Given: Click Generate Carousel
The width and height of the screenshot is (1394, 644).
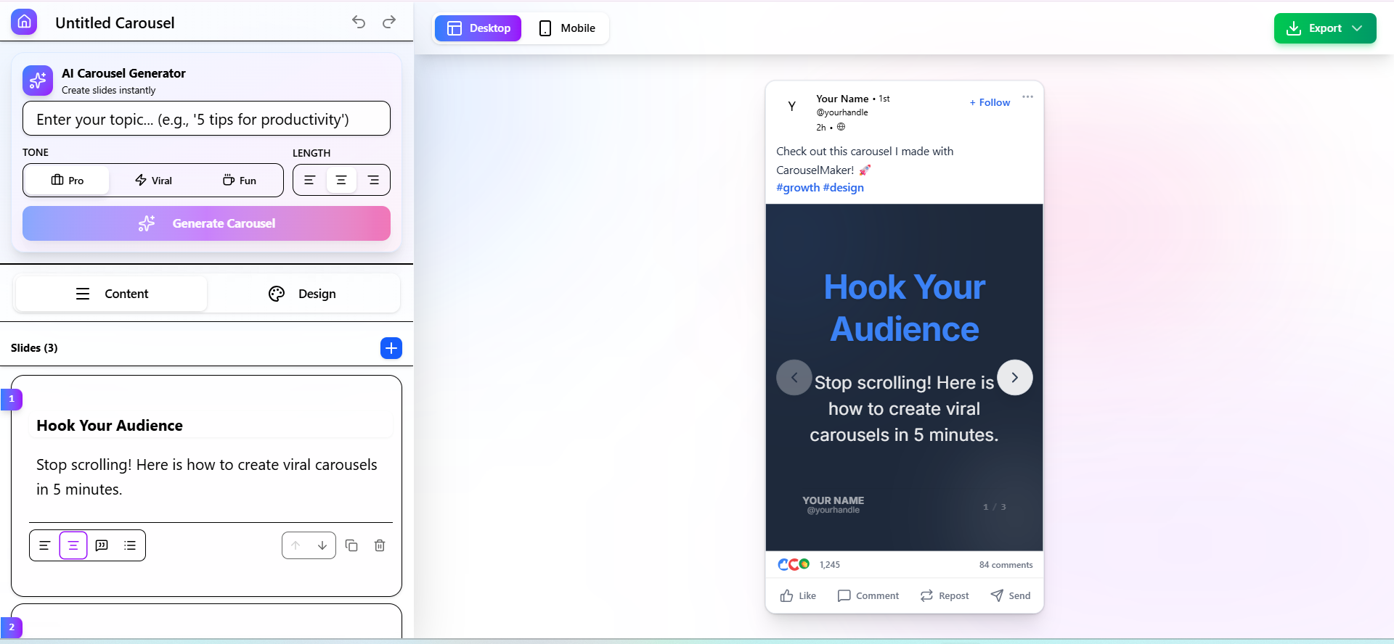Looking at the screenshot, I should (x=206, y=223).
